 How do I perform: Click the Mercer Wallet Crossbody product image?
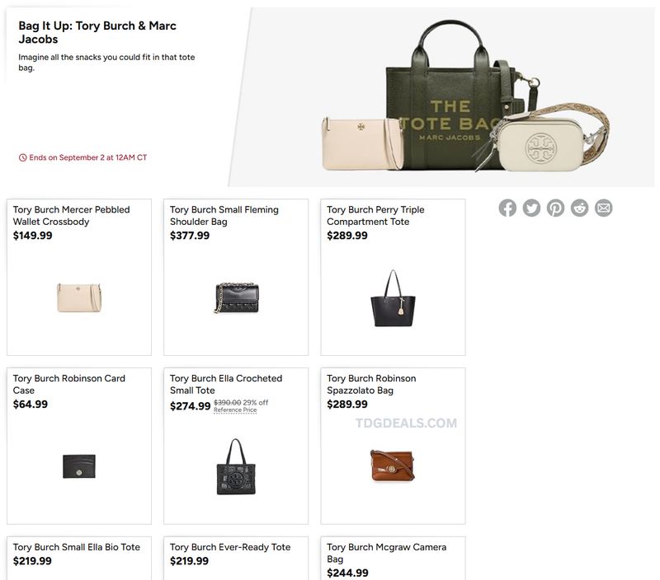tap(79, 297)
